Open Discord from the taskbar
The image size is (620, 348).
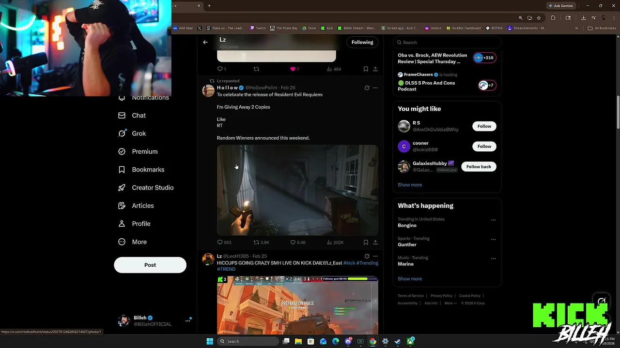tap(348, 341)
